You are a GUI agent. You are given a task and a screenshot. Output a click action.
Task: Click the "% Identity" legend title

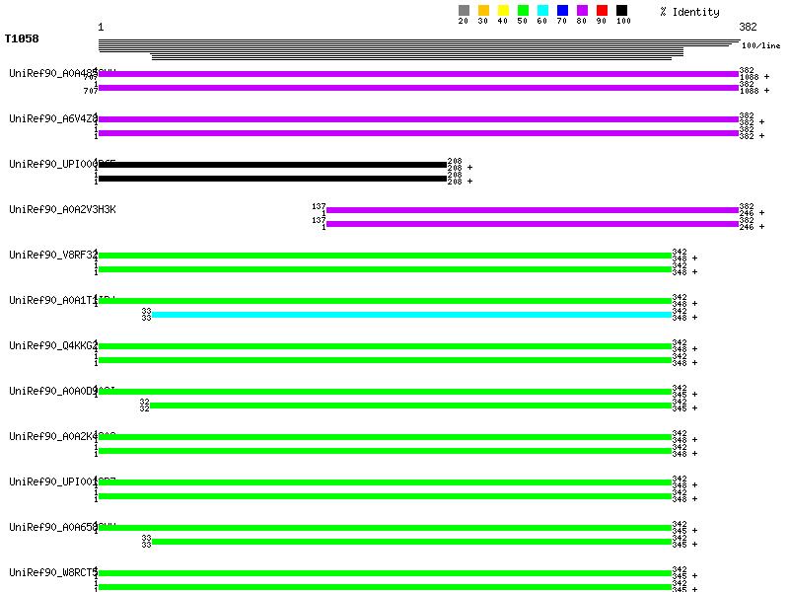point(689,12)
